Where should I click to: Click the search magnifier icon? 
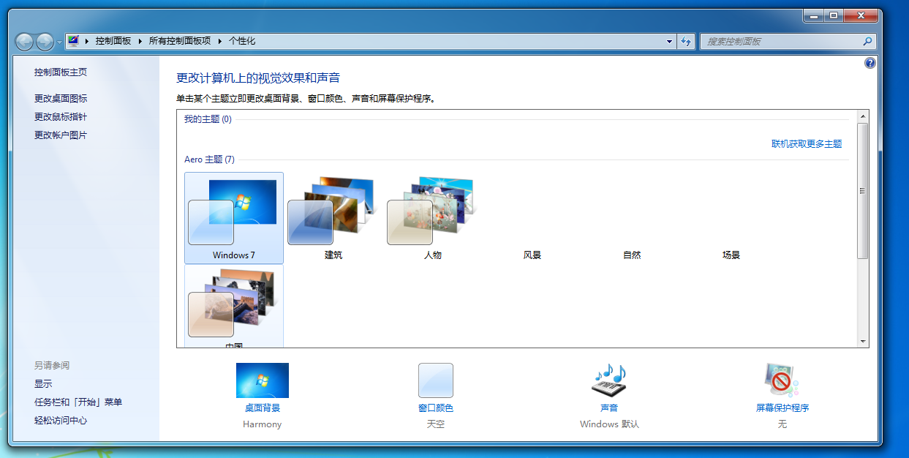point(867,42)
